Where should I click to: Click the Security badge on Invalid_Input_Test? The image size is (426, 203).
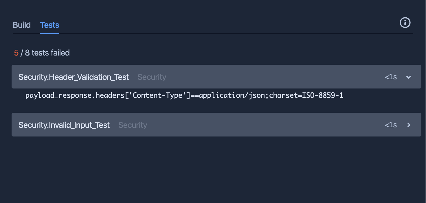[133, 125]
